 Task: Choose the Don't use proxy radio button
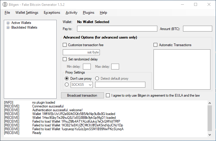67,79
